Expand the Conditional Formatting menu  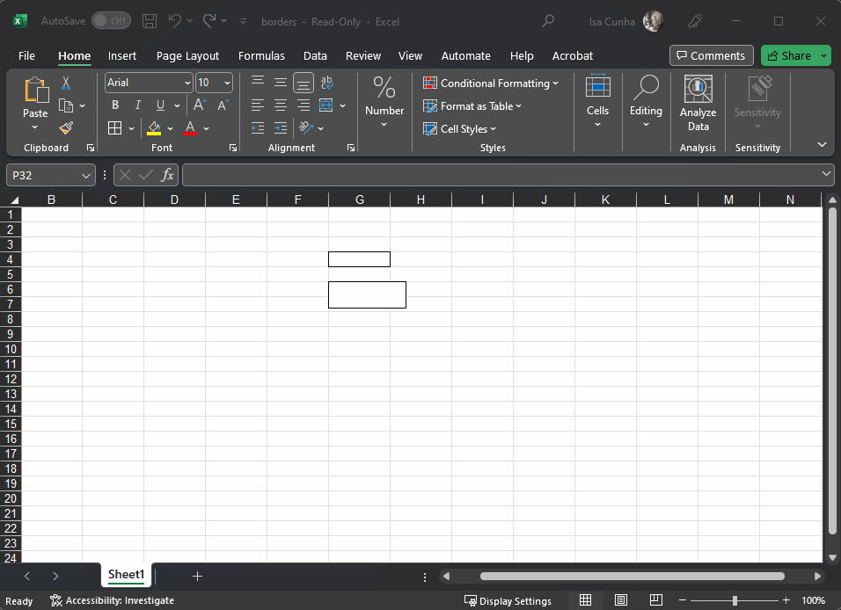[x=491, y=84]
